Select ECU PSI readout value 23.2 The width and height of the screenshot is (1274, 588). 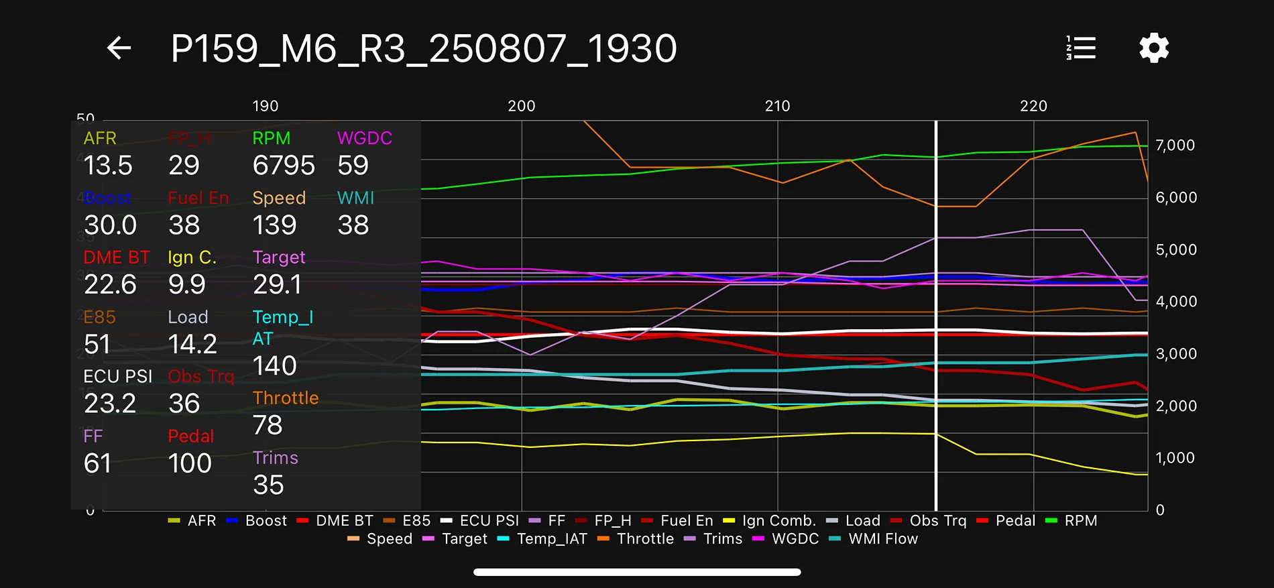point(110,404)
